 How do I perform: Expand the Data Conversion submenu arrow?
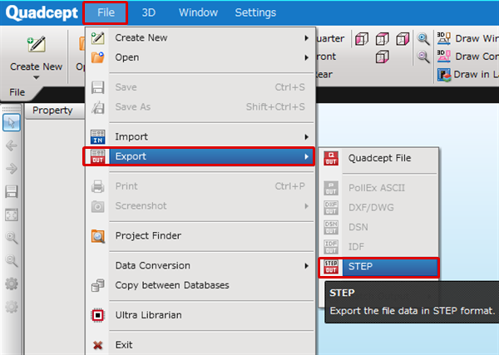[306, 265]
